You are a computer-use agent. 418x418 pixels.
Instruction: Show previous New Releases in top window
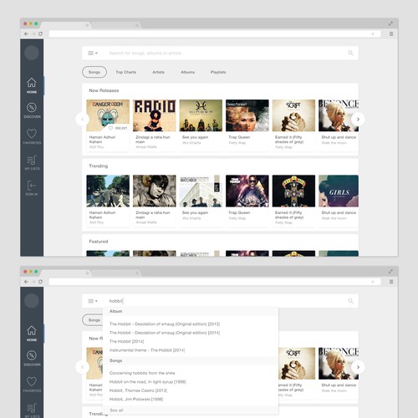pos(82,120)
